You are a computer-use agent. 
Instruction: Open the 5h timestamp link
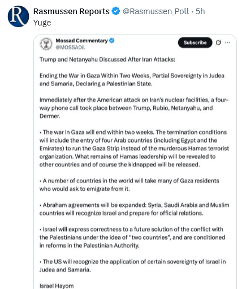pyautogui.click(x=200, y=11)
